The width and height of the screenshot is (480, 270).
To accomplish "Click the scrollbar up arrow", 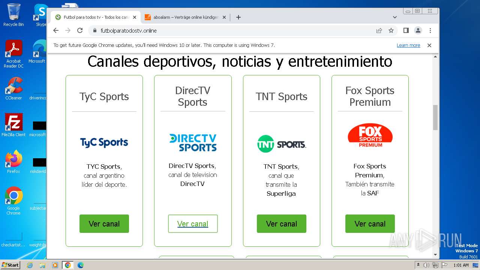I will [435, 57].
